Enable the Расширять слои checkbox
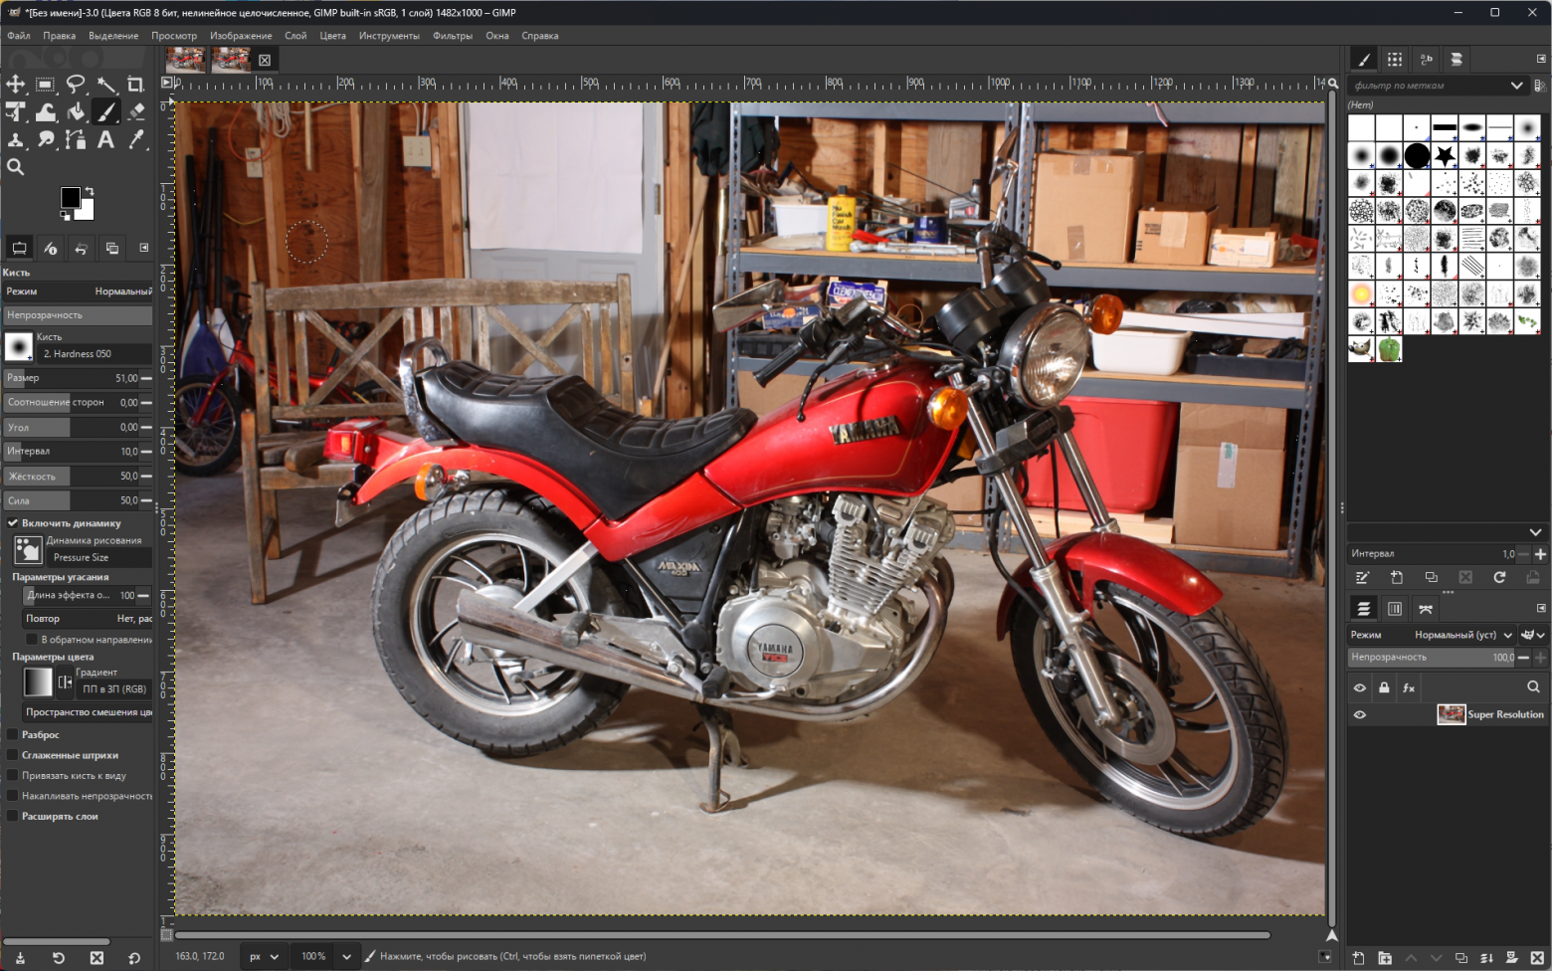The width and height of the screenshot is (1552, 971). pos(13,816)
